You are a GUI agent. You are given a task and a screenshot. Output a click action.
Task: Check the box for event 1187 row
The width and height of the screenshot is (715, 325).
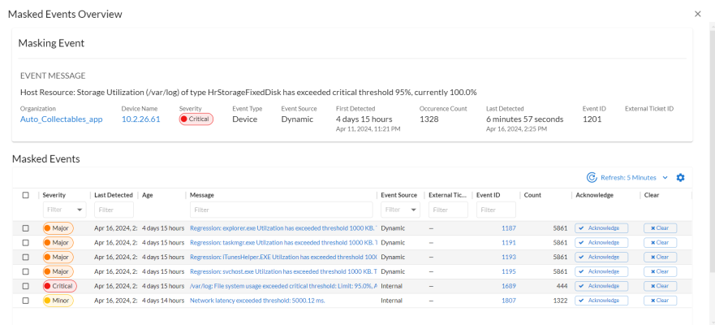tap(25, 228)
